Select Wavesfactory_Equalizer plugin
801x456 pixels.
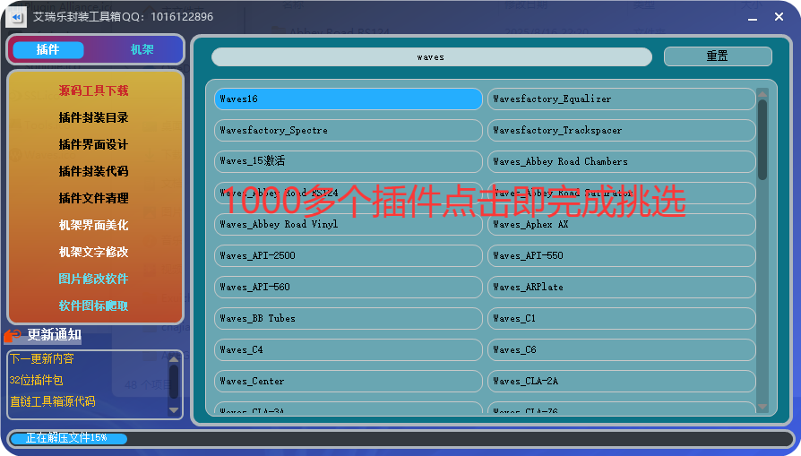coord(621,99)
